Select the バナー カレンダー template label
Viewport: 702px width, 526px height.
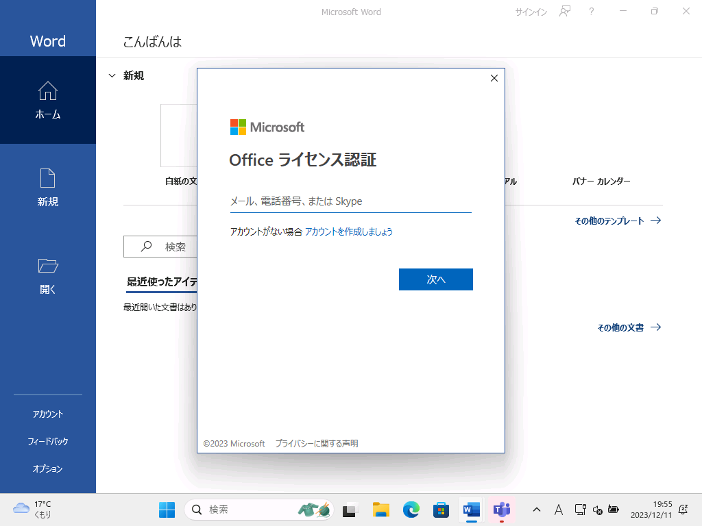[x=601, y=181]
